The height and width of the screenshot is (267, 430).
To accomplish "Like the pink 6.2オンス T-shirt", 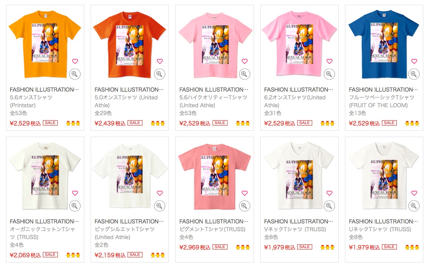I will click(329, 61).
